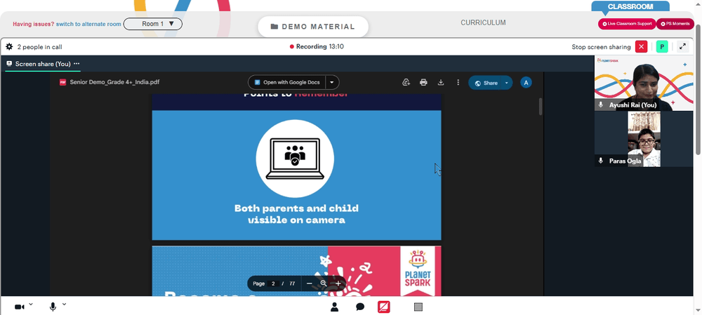Viewport: 702px width, 315px height.
Task: Click the PDF viewer vertical scrollbar
Action: [x=541, y=107]
